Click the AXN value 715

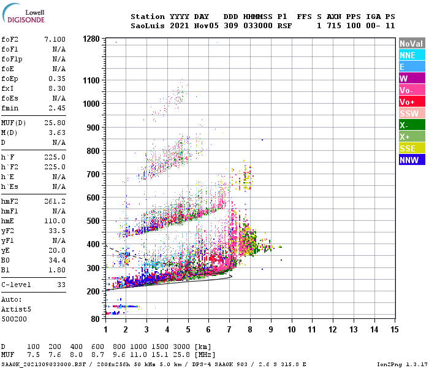334,26
